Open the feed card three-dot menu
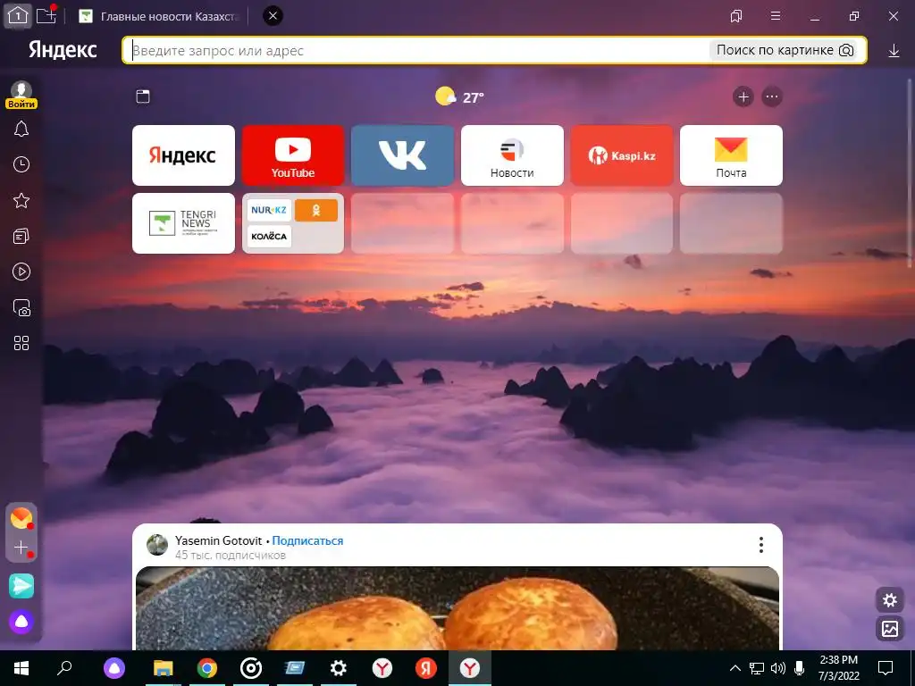Screen dimensions: 915x686 tap(761, 545)
